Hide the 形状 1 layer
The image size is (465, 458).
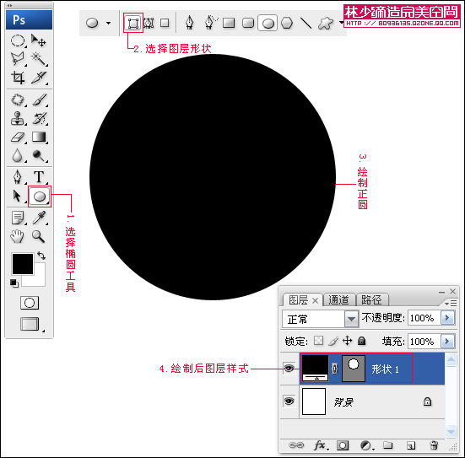click(x=289, y=369)
